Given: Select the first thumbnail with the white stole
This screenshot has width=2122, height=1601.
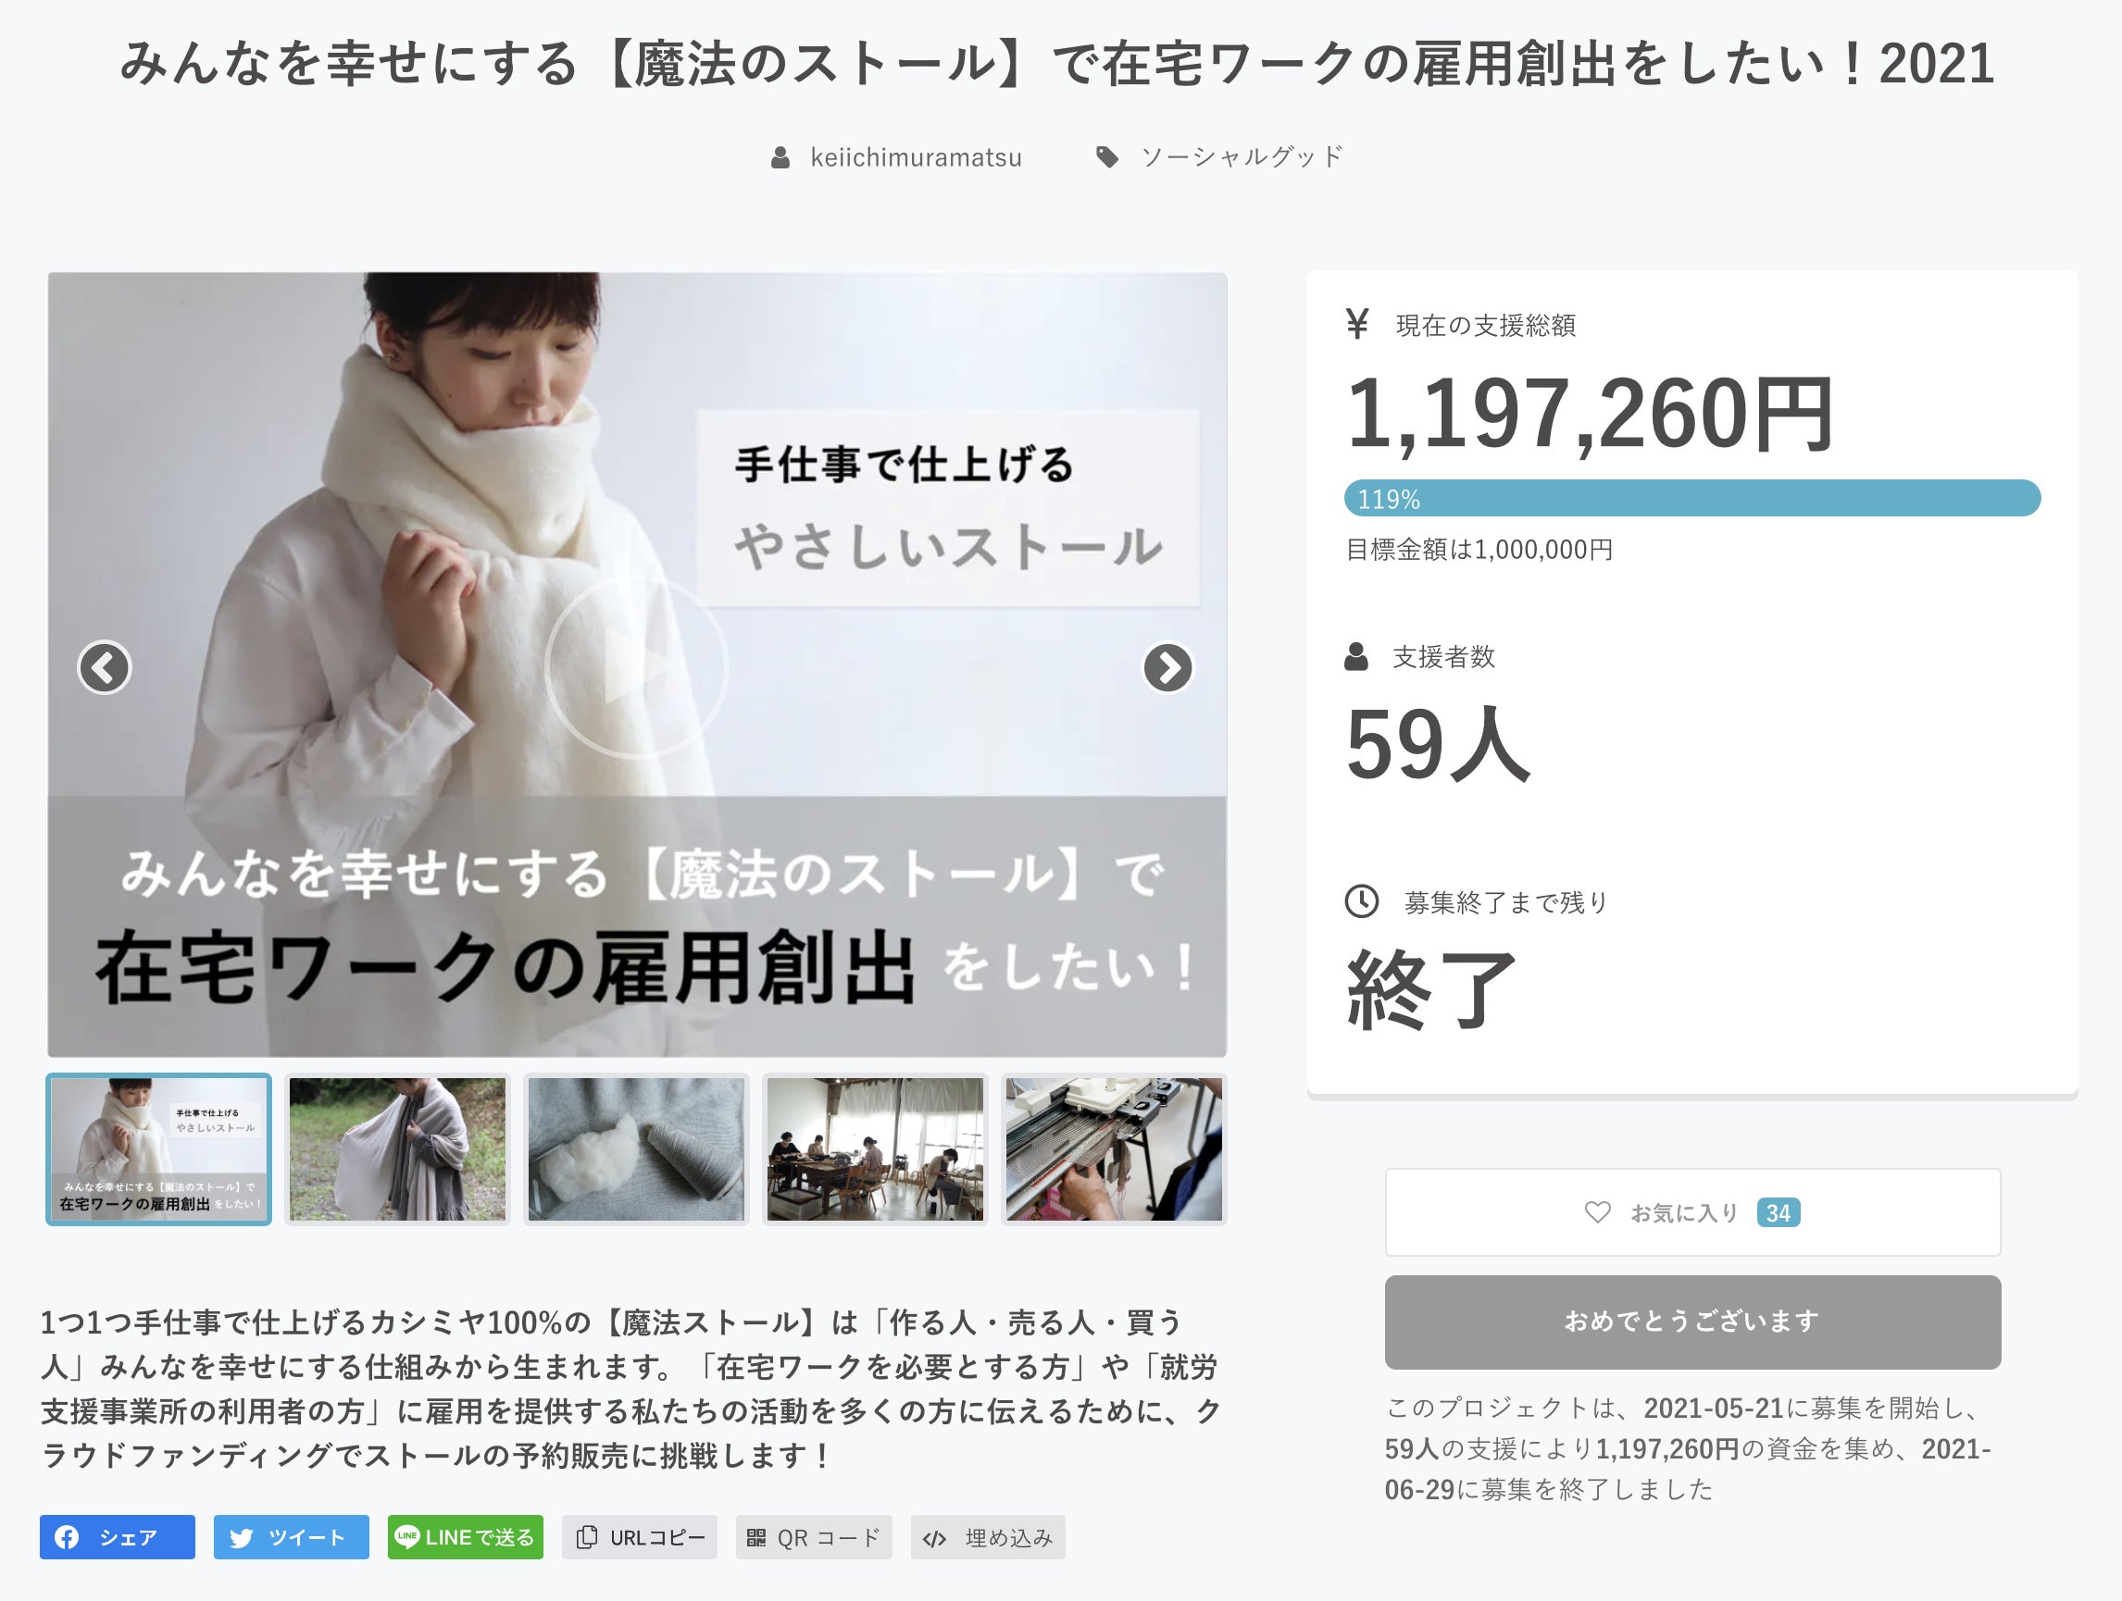Looking at the screenshot, I should click(158, 1148).
